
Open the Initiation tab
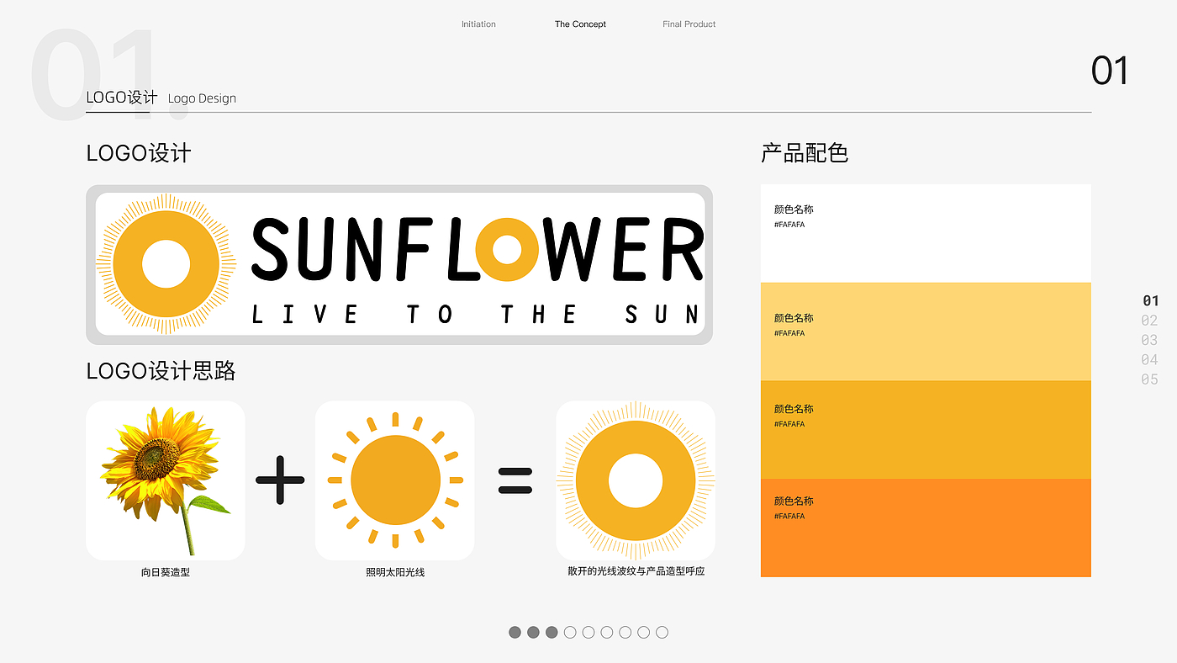(478, 24)
